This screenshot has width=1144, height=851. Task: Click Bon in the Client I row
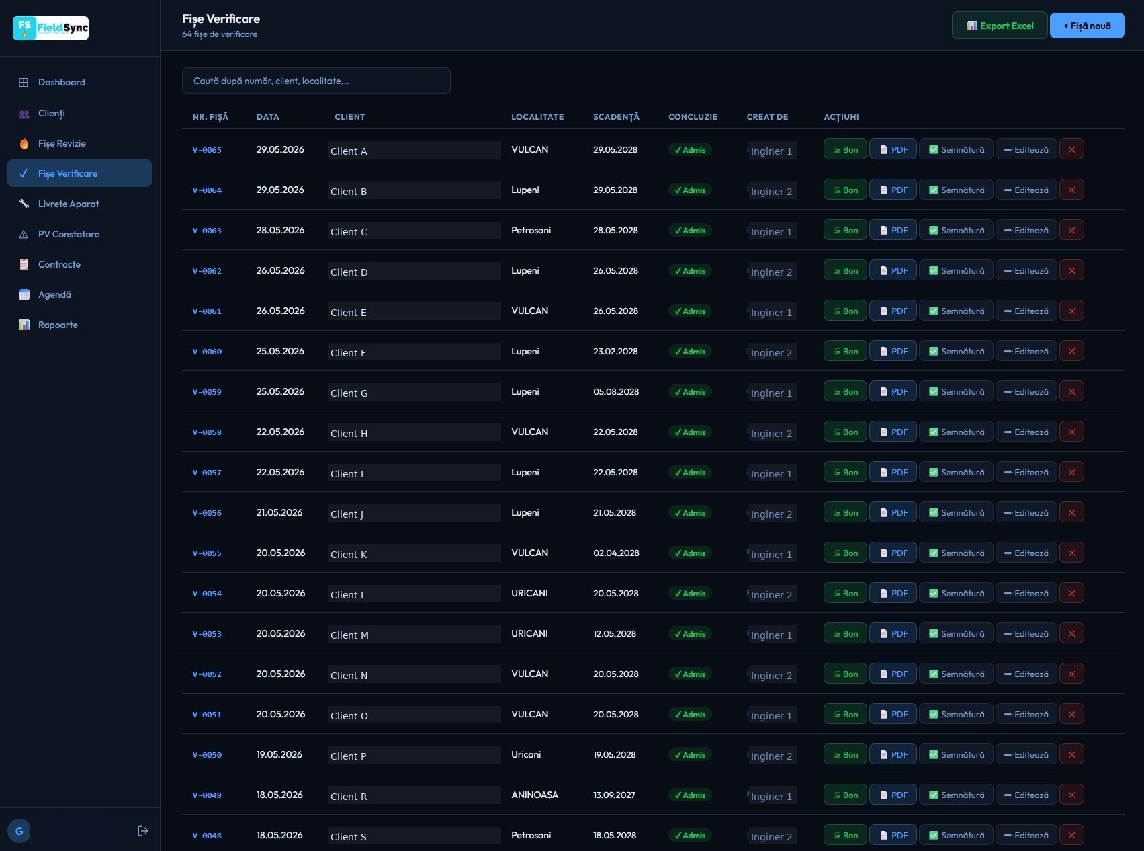point(845,472)
